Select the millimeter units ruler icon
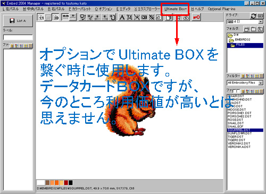 (x=65, y=17)
